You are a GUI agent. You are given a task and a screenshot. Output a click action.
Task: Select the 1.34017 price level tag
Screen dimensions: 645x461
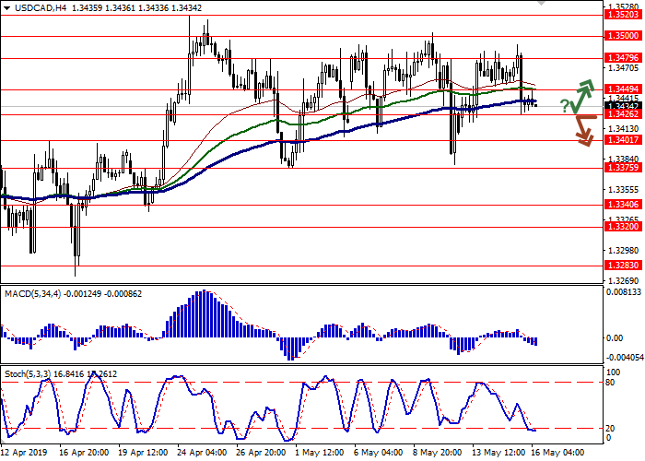[x=621, y=140]
